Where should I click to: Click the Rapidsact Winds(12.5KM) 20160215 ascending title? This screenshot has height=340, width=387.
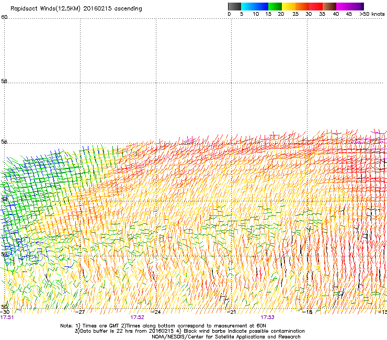(x=76, y=9)
